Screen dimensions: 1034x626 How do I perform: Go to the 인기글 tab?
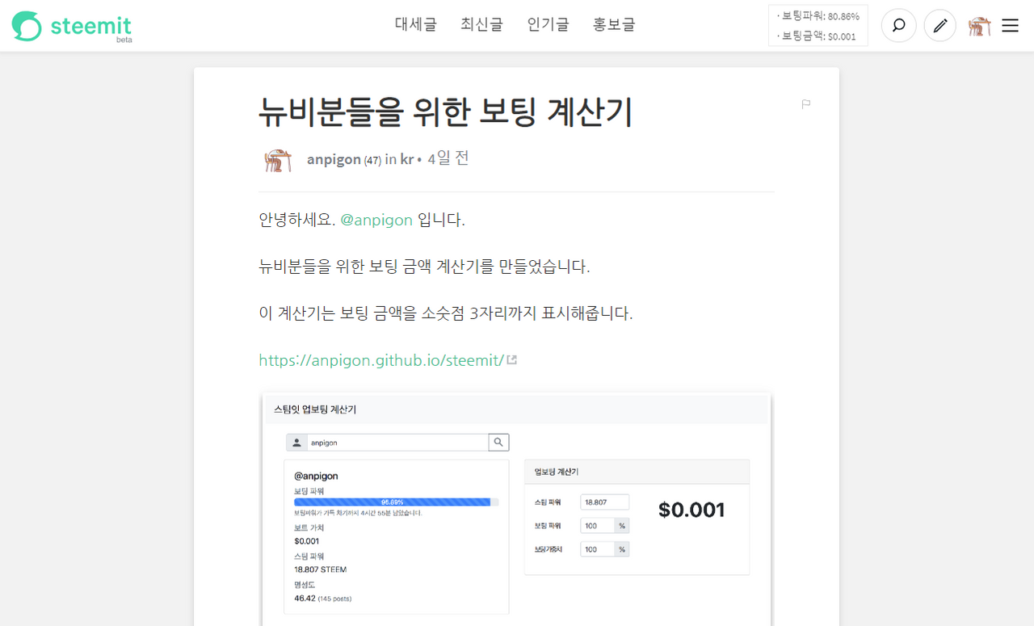coord(548,25)
